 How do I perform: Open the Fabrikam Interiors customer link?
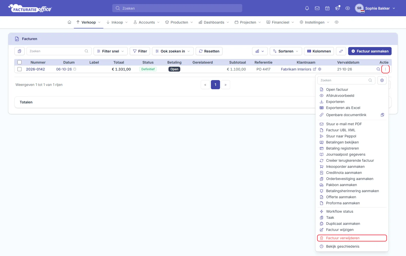pyautogui.click(x=296, y=69)
